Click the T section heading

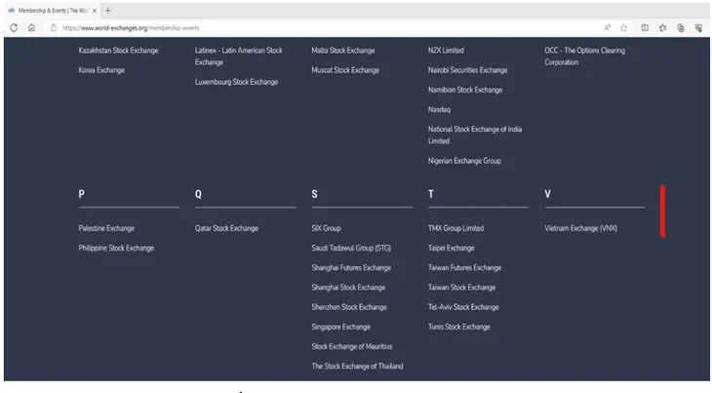[x=431, y=194]
